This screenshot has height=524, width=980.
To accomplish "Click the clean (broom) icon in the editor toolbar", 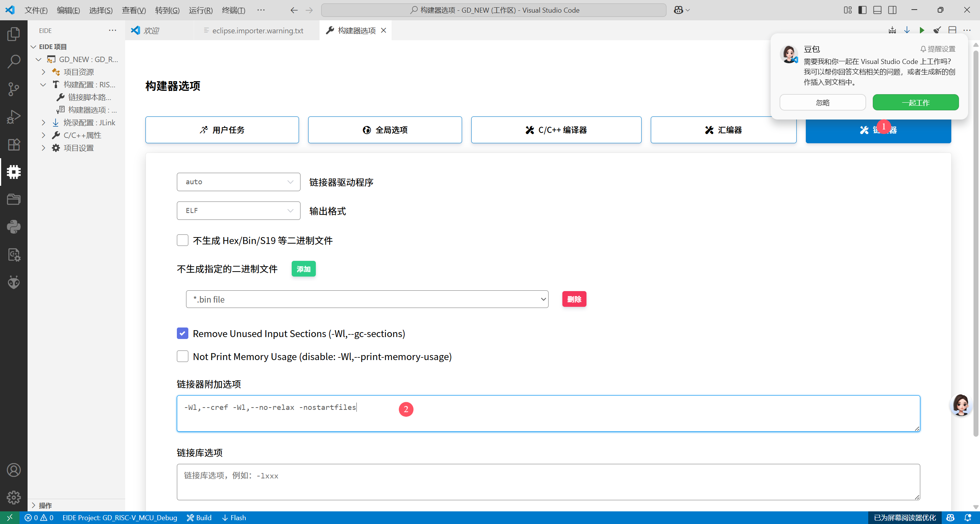I will pyautogui.click(x=937, y=30).
